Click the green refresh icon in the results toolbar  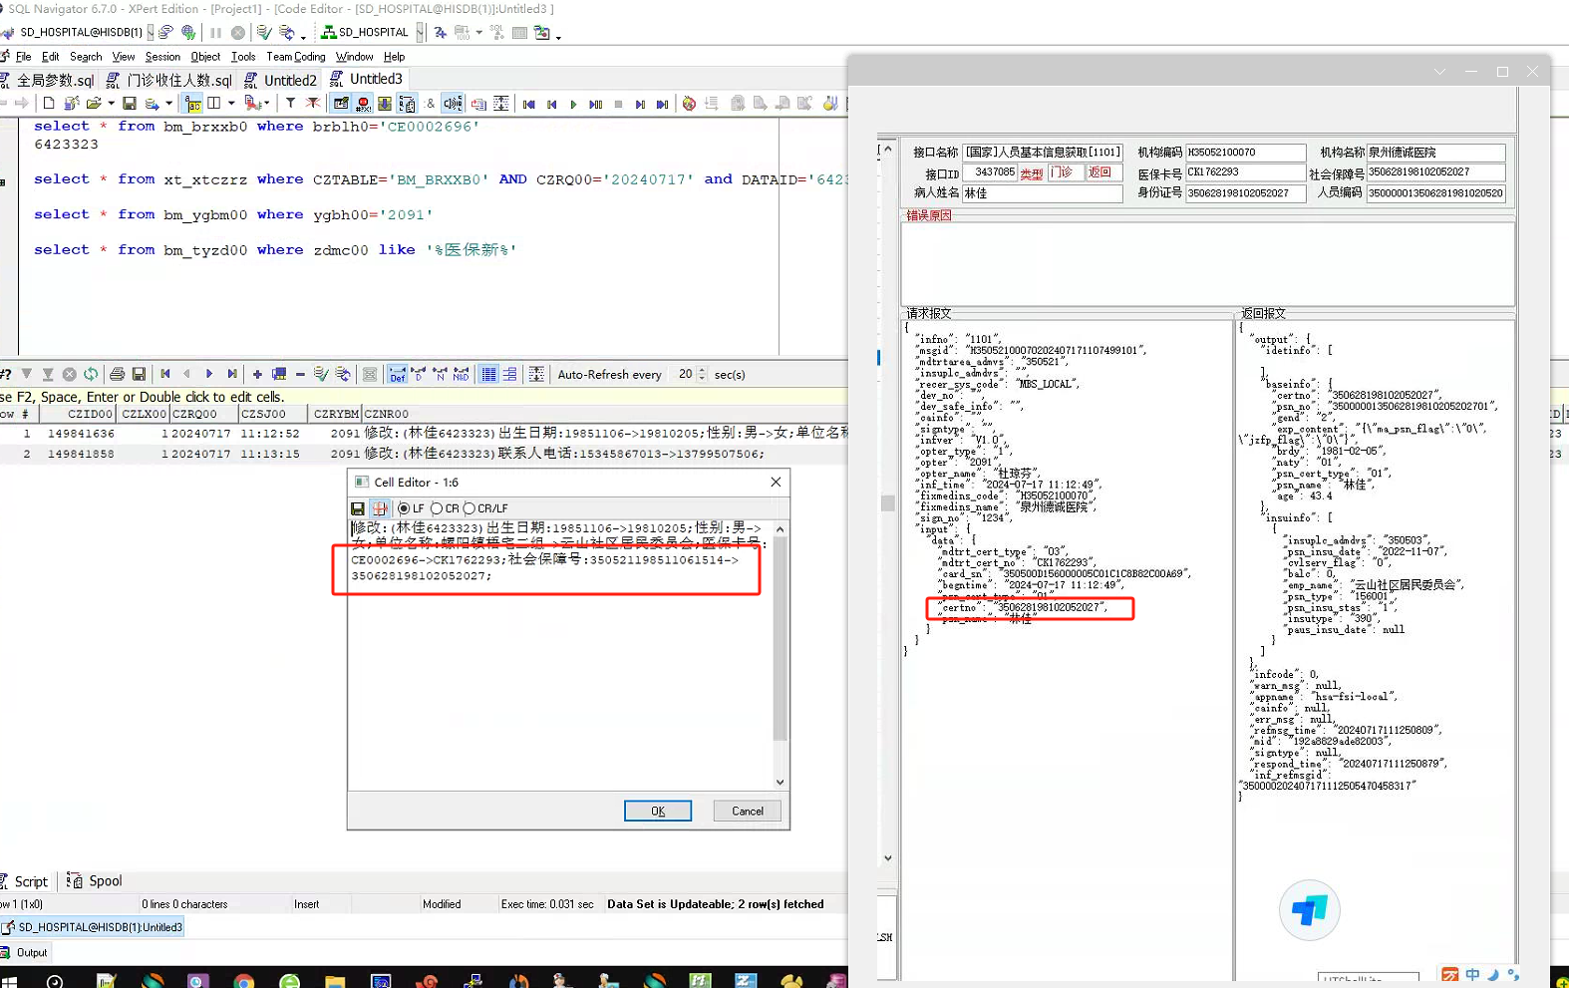91,375
